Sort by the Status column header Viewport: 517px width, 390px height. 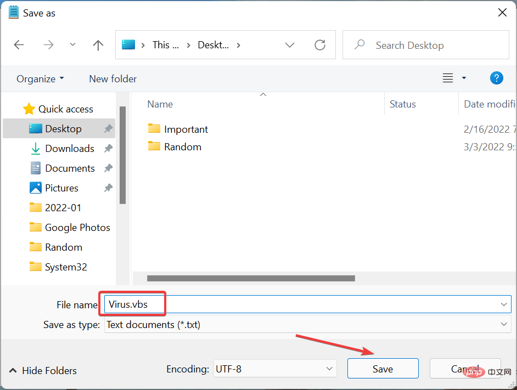(x=403, y=104)
